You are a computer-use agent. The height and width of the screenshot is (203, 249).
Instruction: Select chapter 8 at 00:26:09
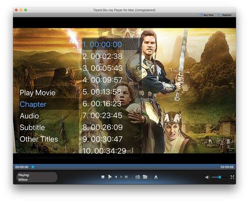point(103,127)
